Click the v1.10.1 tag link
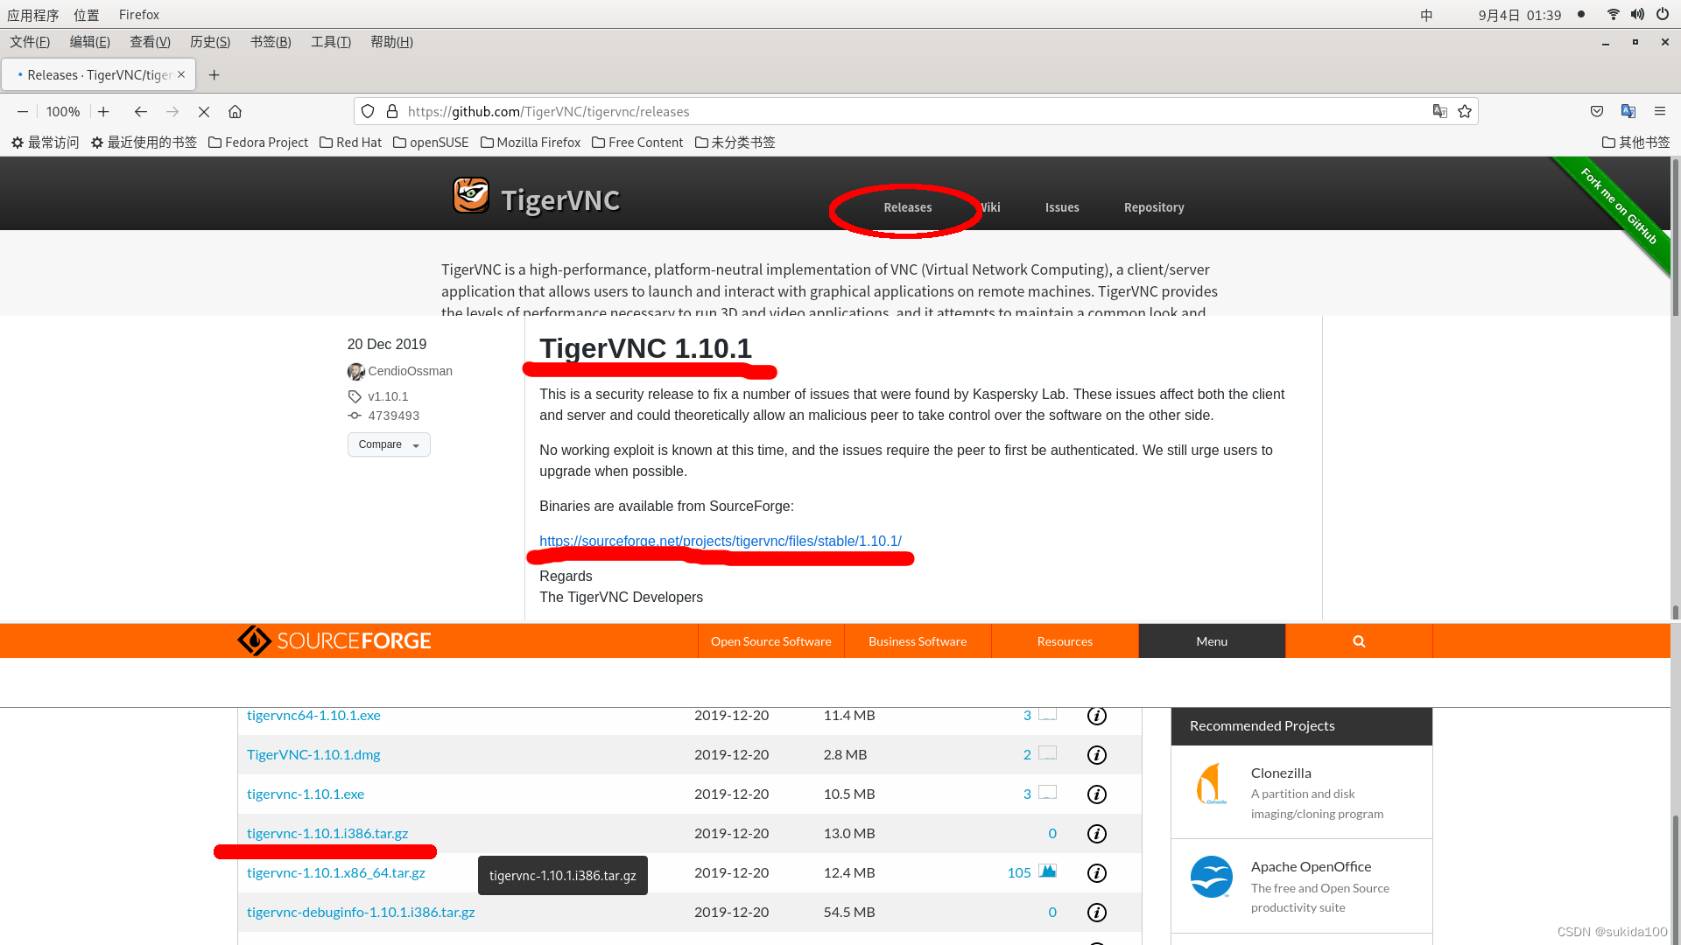1681x945 pixels. tap(387, 395)
